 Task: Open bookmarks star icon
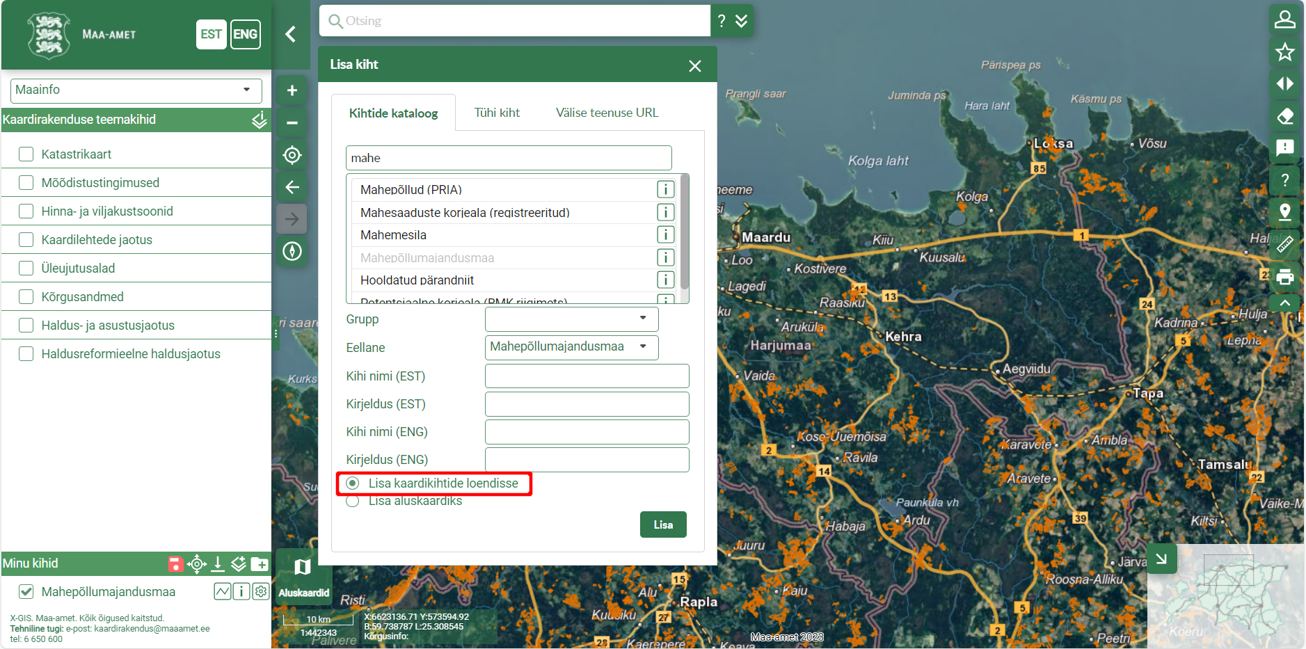[x=1285, y=51]
